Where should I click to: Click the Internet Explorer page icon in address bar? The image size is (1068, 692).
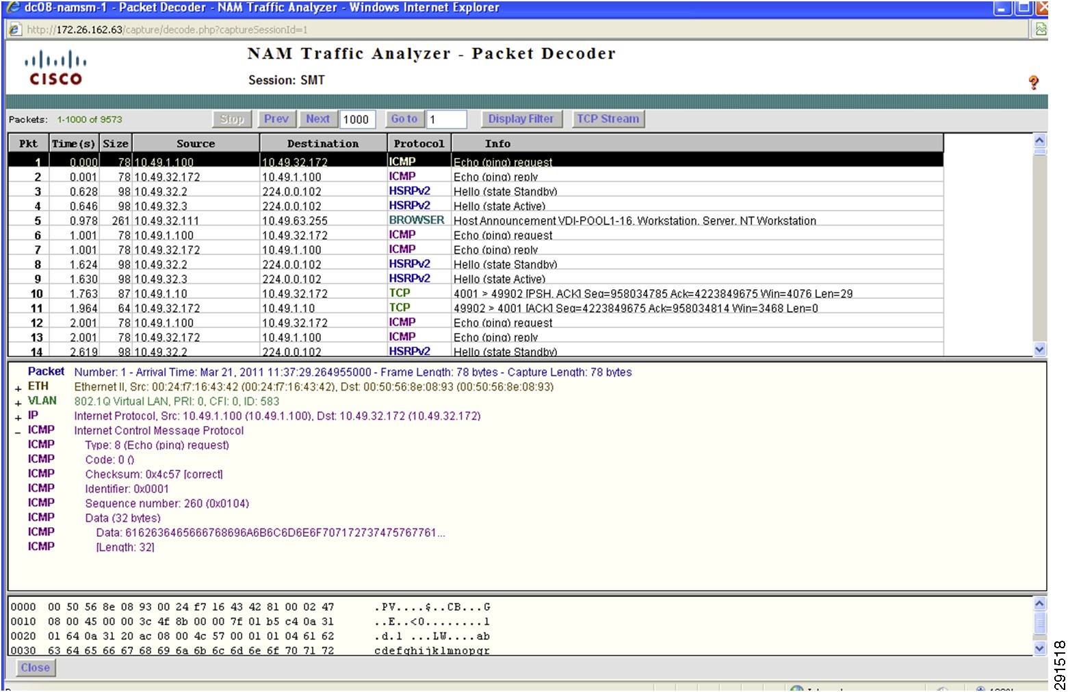[14, 29]
